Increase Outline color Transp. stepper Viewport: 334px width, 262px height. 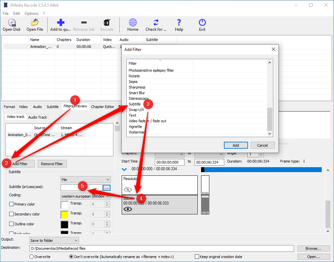(107, 223)
